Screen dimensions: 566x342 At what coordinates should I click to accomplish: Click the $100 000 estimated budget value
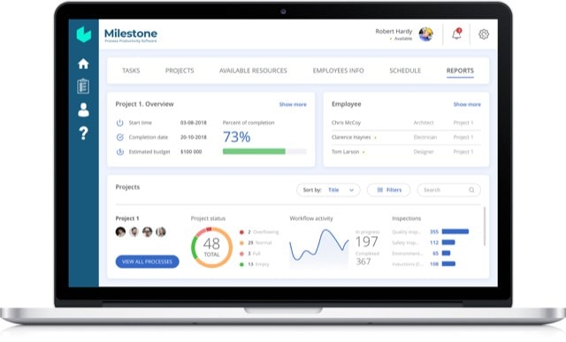pos(191,152)
